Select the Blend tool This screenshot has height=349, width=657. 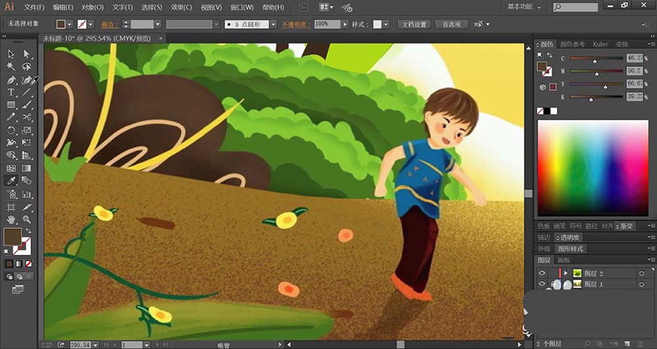[x=27, y=180]
